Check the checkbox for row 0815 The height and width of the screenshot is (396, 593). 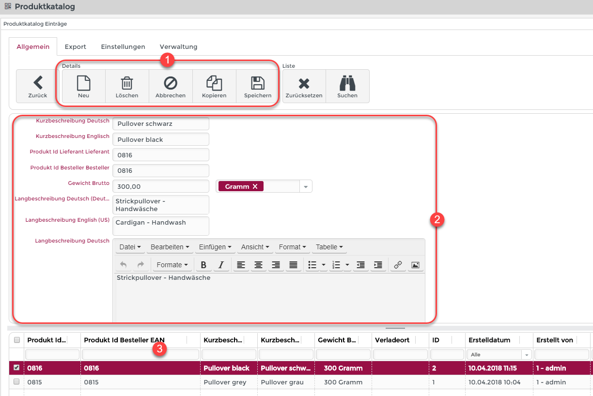click(x=17, y=382)
